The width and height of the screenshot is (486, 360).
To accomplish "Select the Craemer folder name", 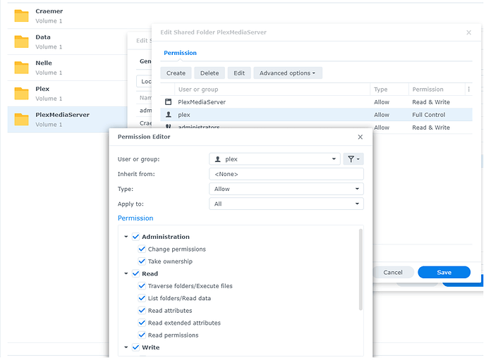I will (x=49, y=11).
